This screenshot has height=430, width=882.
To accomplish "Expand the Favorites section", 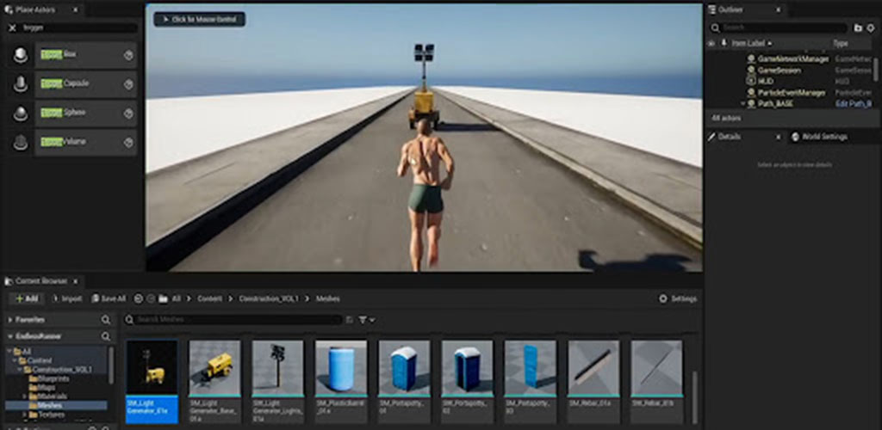I will point(10,320).
